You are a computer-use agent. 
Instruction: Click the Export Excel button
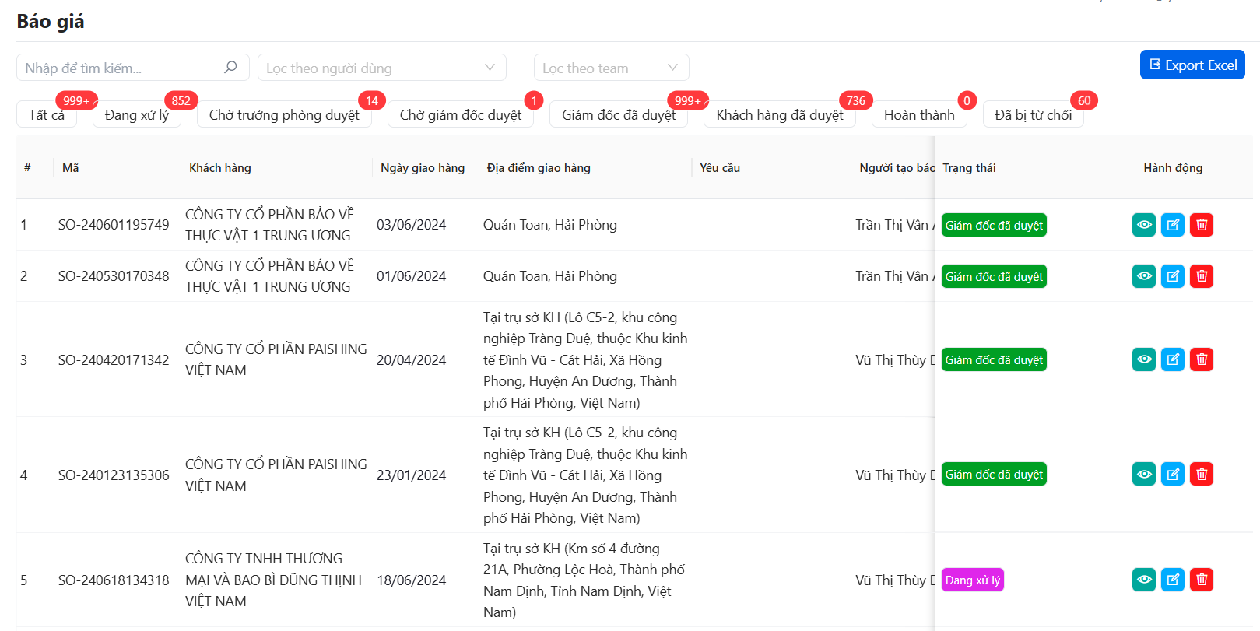1192,65
